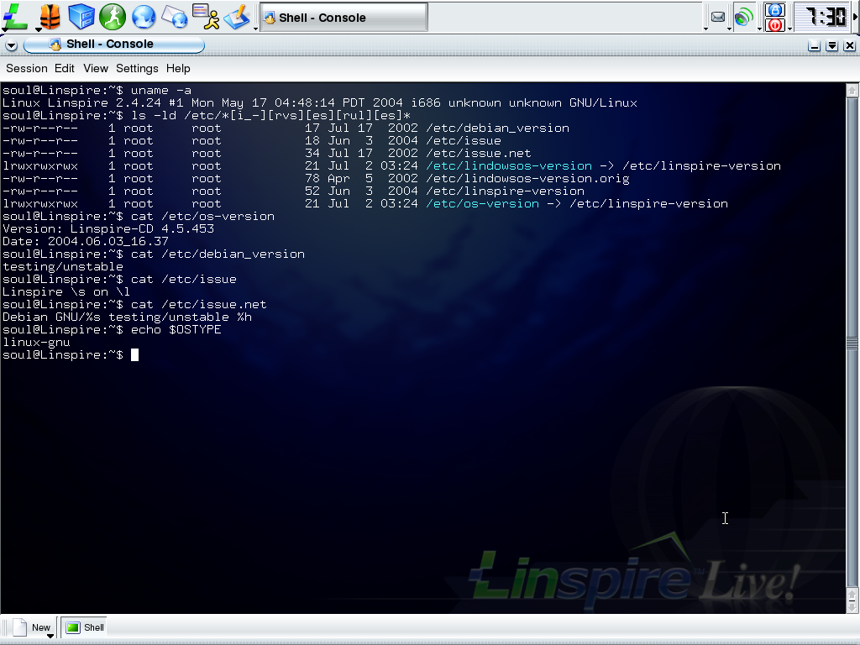The height and width of the screenshot is (645, 860).
Task: Open the envelope-and-globe email client
Action: click(175, 17)
